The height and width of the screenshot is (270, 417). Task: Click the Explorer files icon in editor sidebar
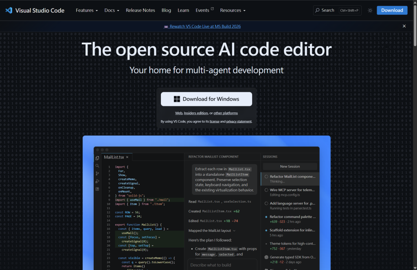tap(97, 158)
